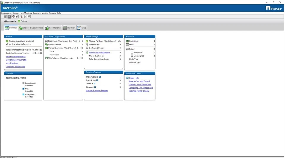285x158 pixels.
Task: Click the Total Capacity: 0.000 MB text
Action: 16,78
